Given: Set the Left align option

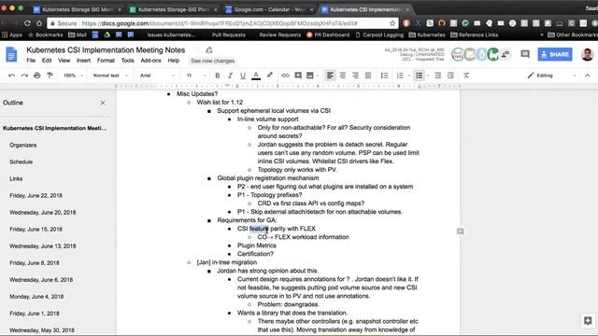Looking at the screenshot, I should tap(330, 76).
